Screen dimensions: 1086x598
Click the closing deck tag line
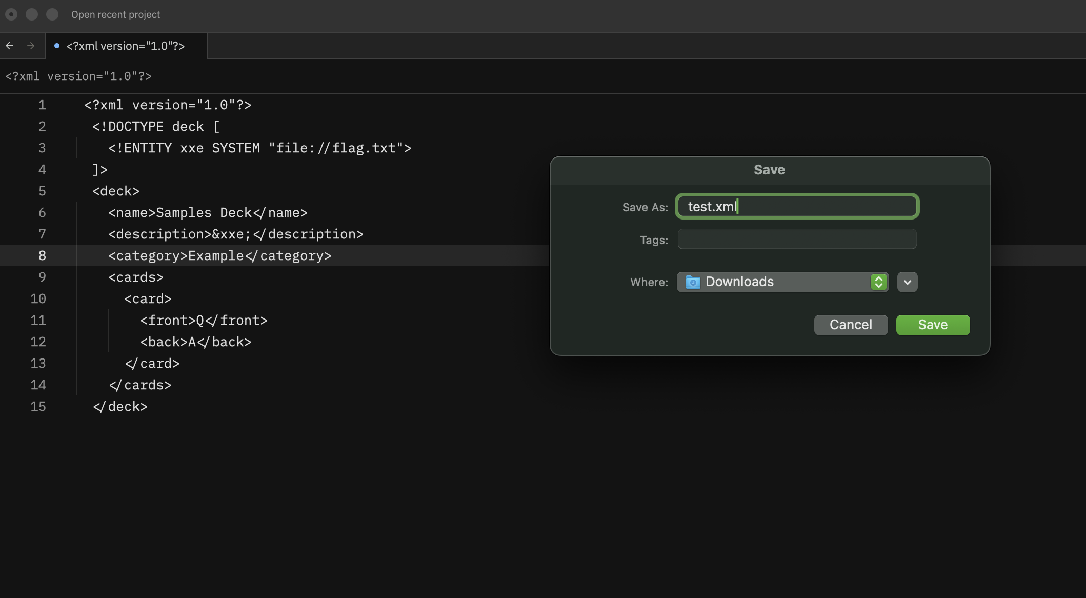[120, 407]
